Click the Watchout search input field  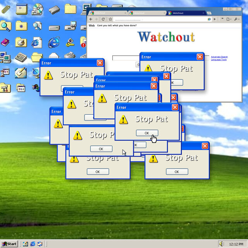tap(126, 58)
